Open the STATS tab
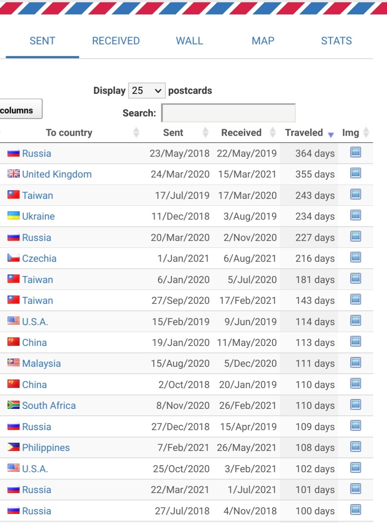 (x=336, y=41)
